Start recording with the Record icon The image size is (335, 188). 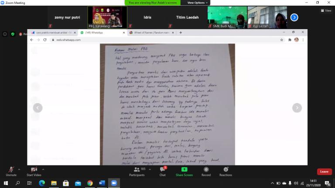[206, 171]
